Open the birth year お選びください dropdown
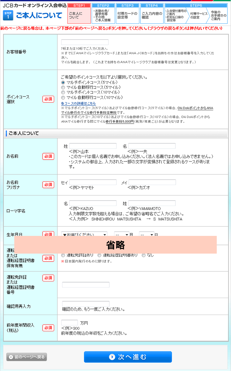Viewport: 231px width, 371px height. (x=84, y=234)
